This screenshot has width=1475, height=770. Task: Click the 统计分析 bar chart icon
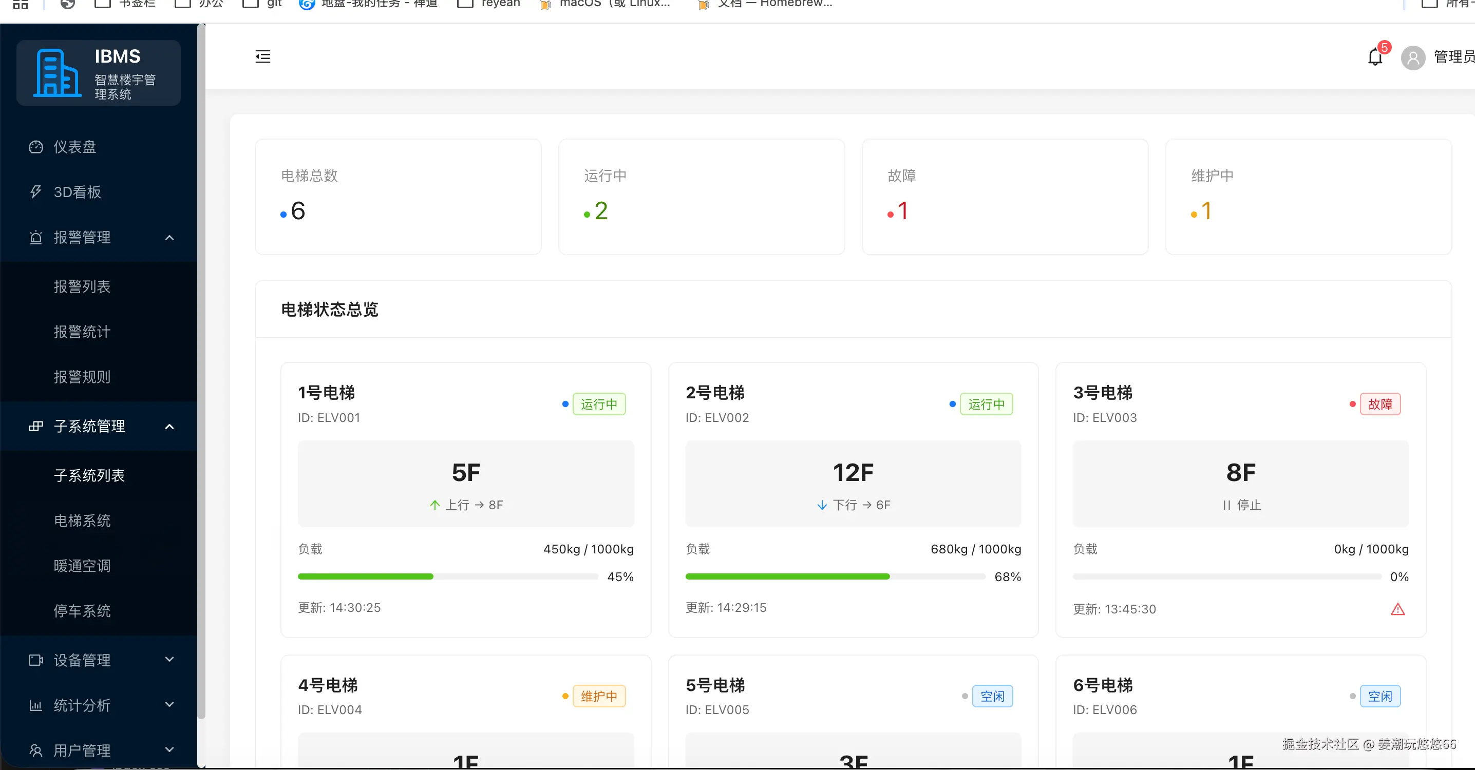(35, 705)
